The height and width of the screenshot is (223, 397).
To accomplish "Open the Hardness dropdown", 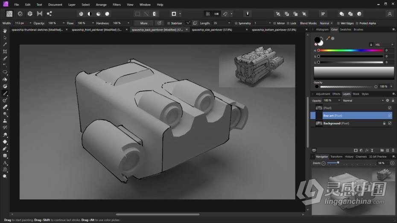I will tap(128, 23).
